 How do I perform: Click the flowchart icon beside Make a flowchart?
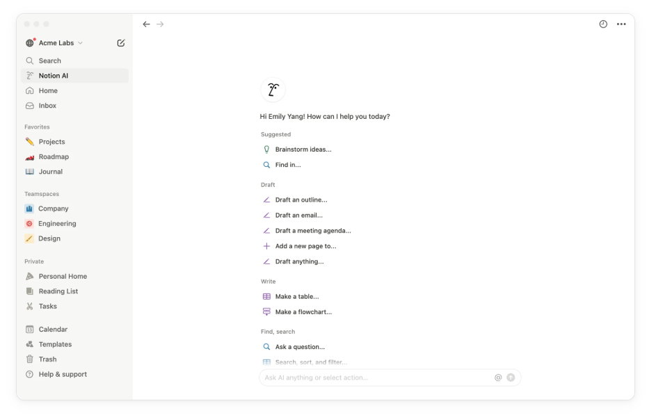coord(266,312)
